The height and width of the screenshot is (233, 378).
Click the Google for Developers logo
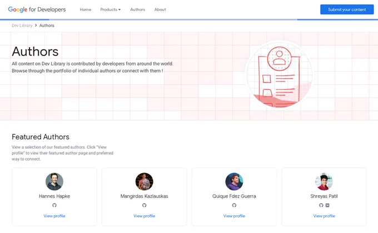click(37, 9)
